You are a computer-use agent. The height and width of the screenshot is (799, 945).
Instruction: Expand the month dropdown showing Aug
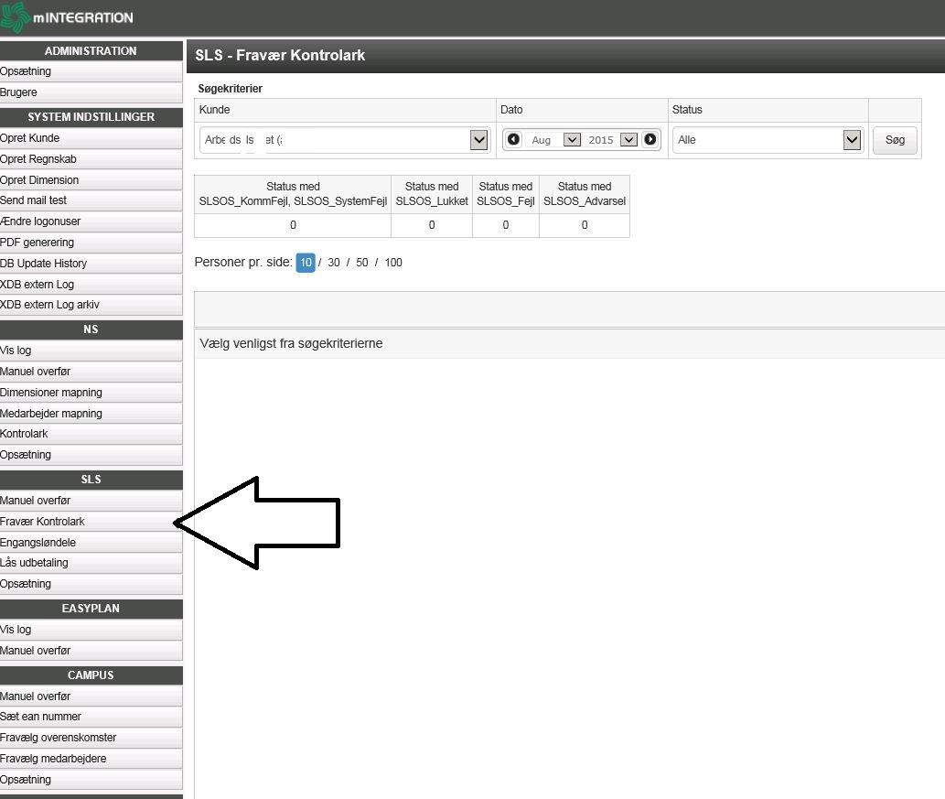coord(572,140)
